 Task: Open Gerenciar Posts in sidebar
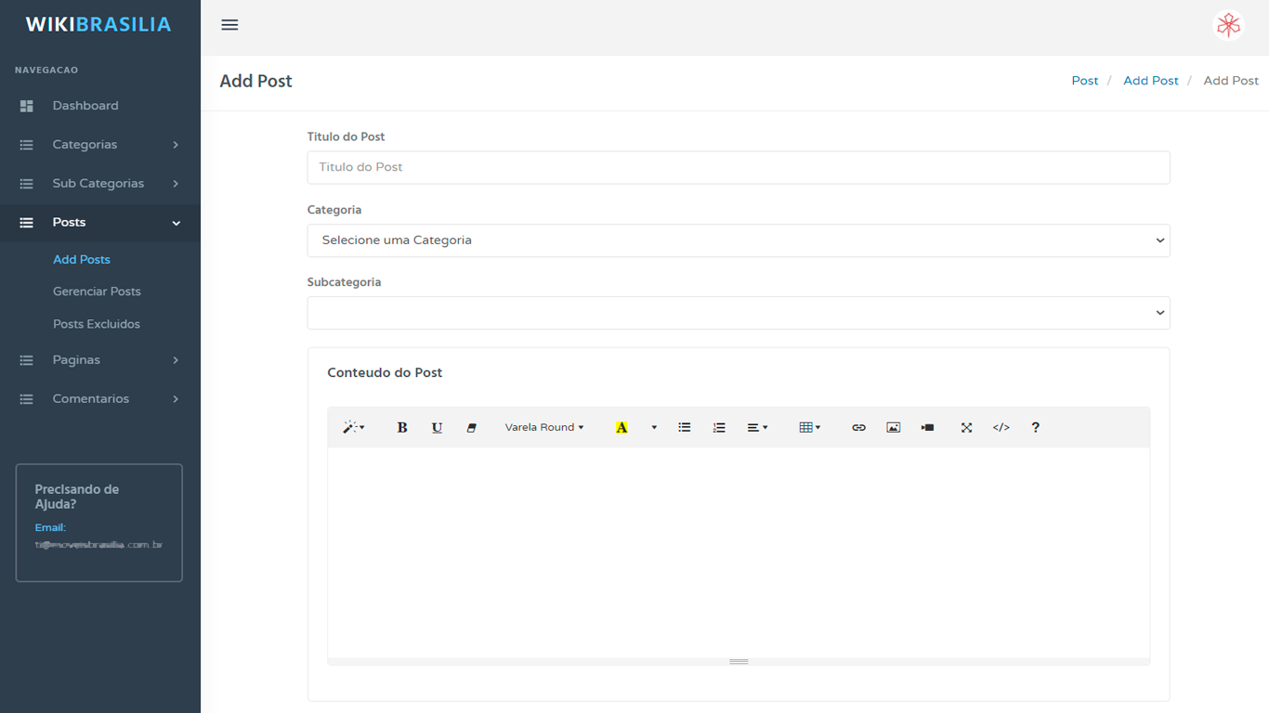[x=97, y=292]
